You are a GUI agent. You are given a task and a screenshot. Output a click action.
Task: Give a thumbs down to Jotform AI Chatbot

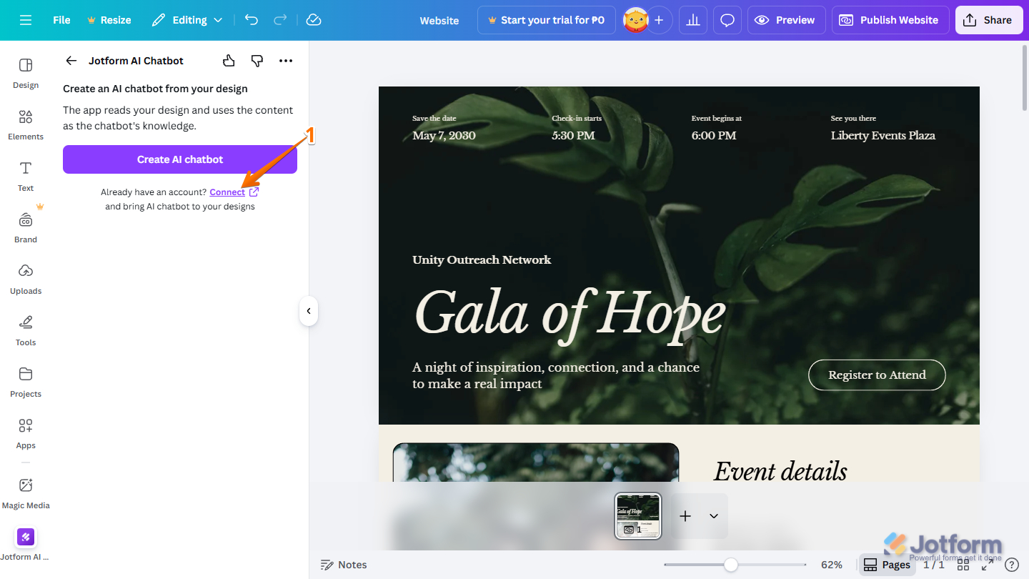click(x=257, y=61)
